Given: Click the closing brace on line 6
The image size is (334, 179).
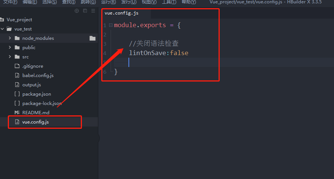Looking at the screenshot, I should pyautogui.click(x=116, y=72).
